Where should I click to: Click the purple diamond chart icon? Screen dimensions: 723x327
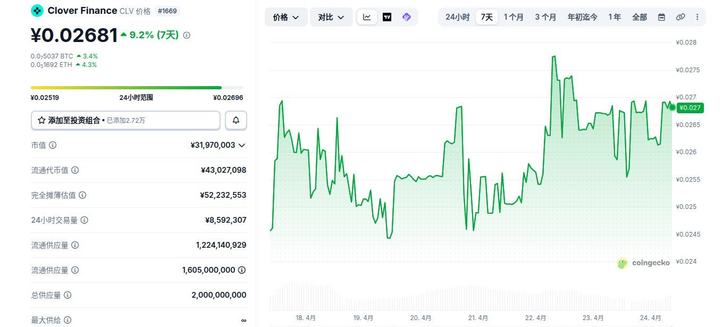click(407, 17)
